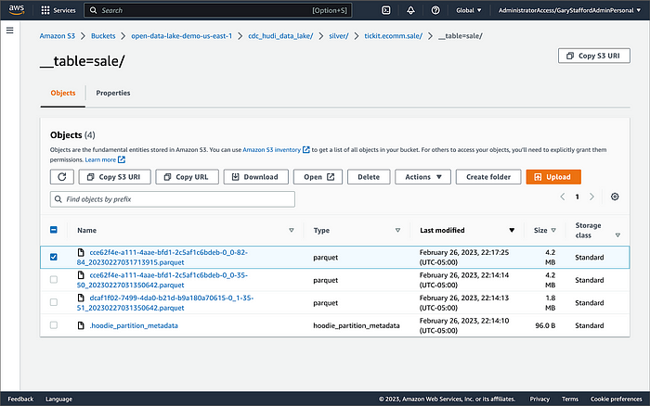Image resolution: width=650 pixels, height=406 pixels.
Task: Click the Create folder button
Action: (488, 177)
